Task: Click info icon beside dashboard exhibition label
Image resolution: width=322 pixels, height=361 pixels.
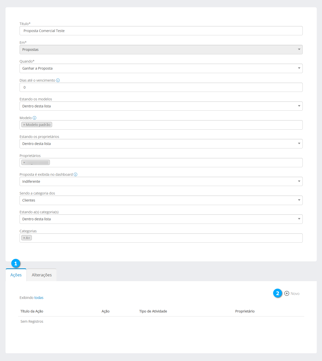Action: (x=75, y=174)
